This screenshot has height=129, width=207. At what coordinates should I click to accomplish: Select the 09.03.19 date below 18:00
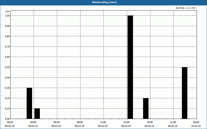coord(149,126)
